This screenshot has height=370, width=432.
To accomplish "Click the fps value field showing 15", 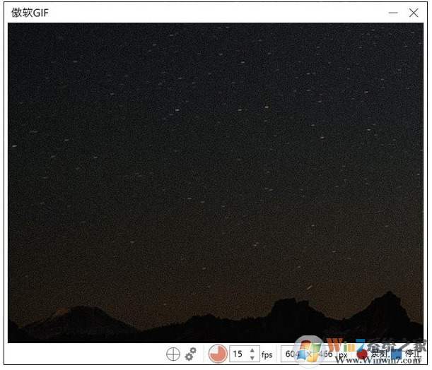I will (x=238, y=354).
